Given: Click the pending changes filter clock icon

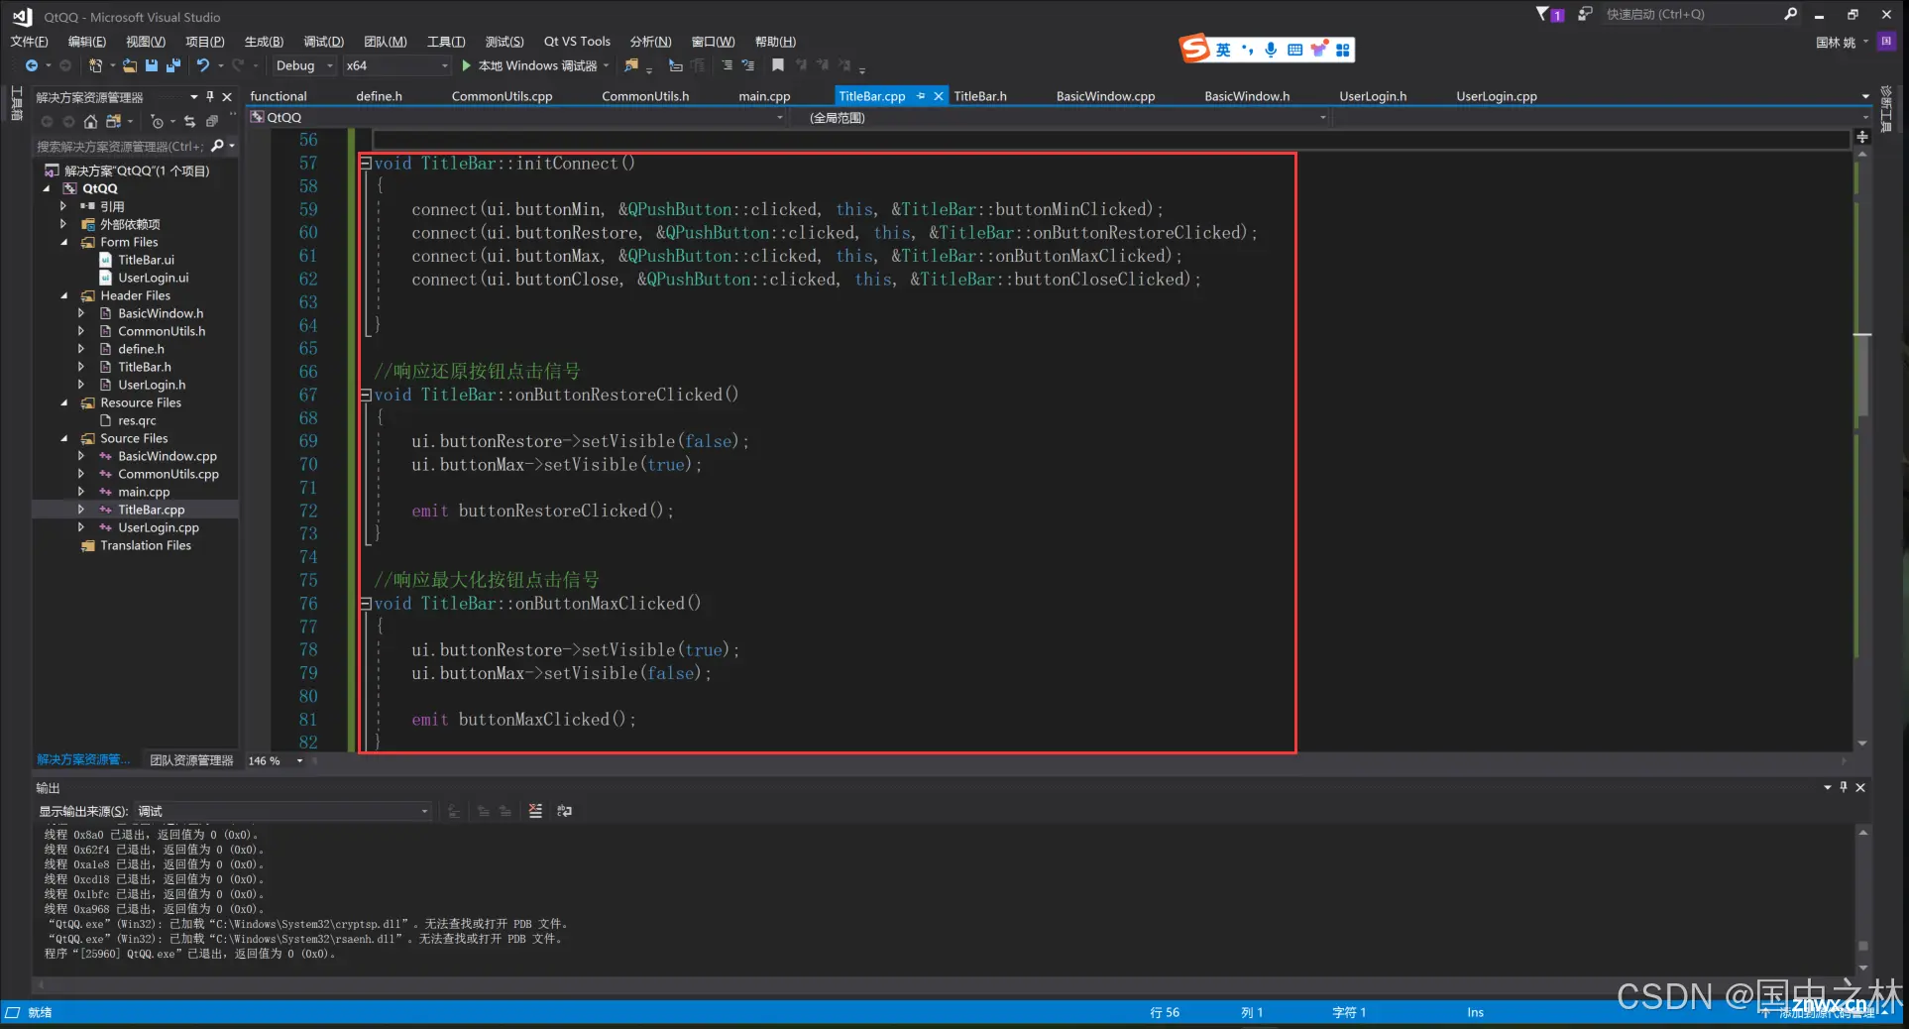Looking at the screenshot, I should pos(157,121).
